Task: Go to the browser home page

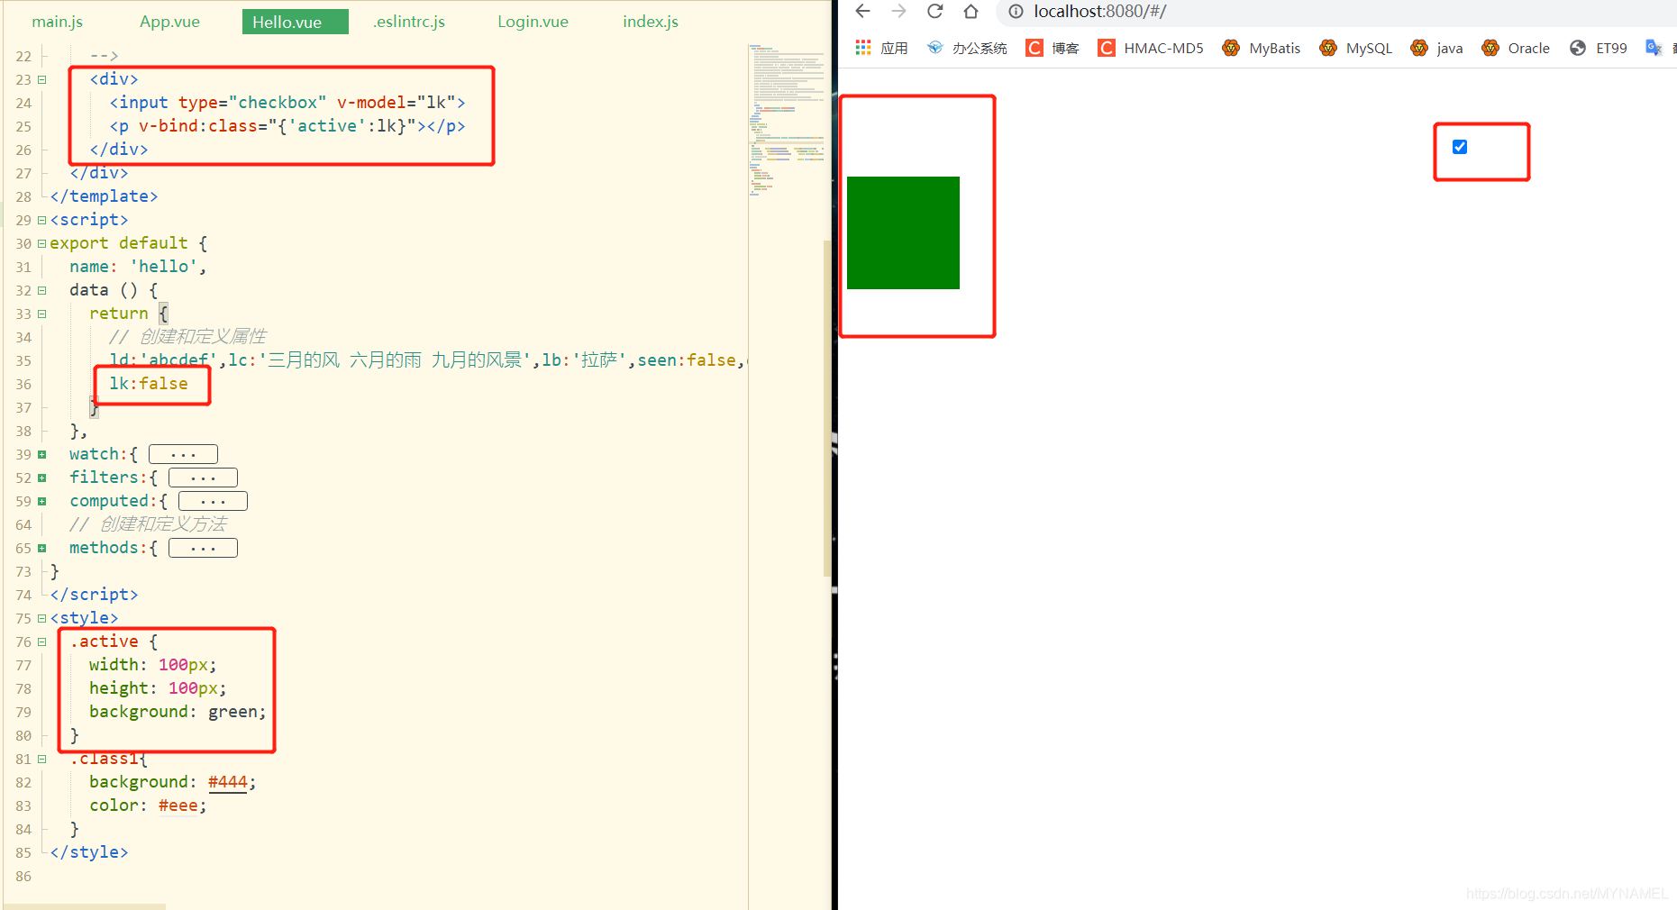Action: pyautogui.click(x=971, y=11)
